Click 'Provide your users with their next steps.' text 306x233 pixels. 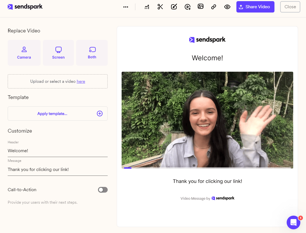click(43, 203)
